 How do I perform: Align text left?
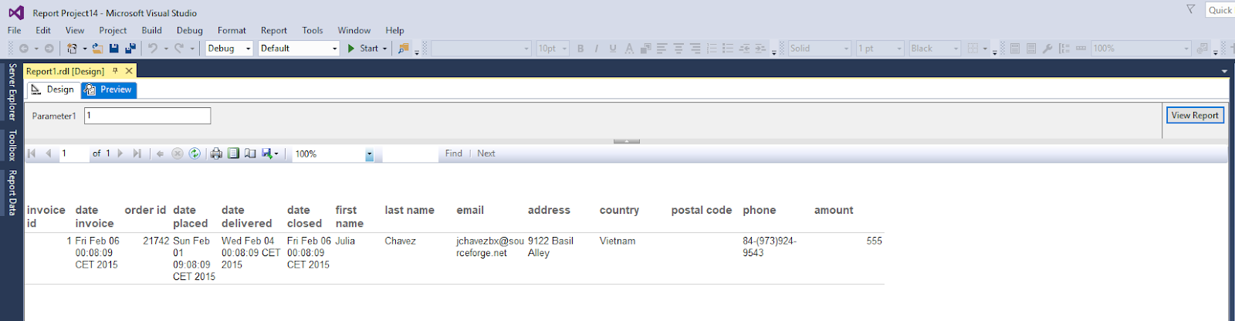coord(662,49)
